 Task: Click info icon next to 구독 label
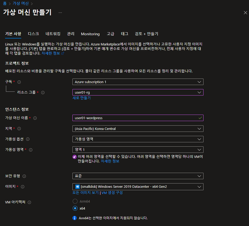tap(19, 82)
